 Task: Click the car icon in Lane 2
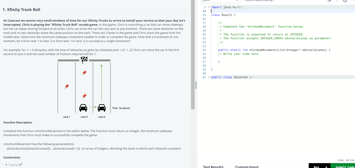coord(83,108)
